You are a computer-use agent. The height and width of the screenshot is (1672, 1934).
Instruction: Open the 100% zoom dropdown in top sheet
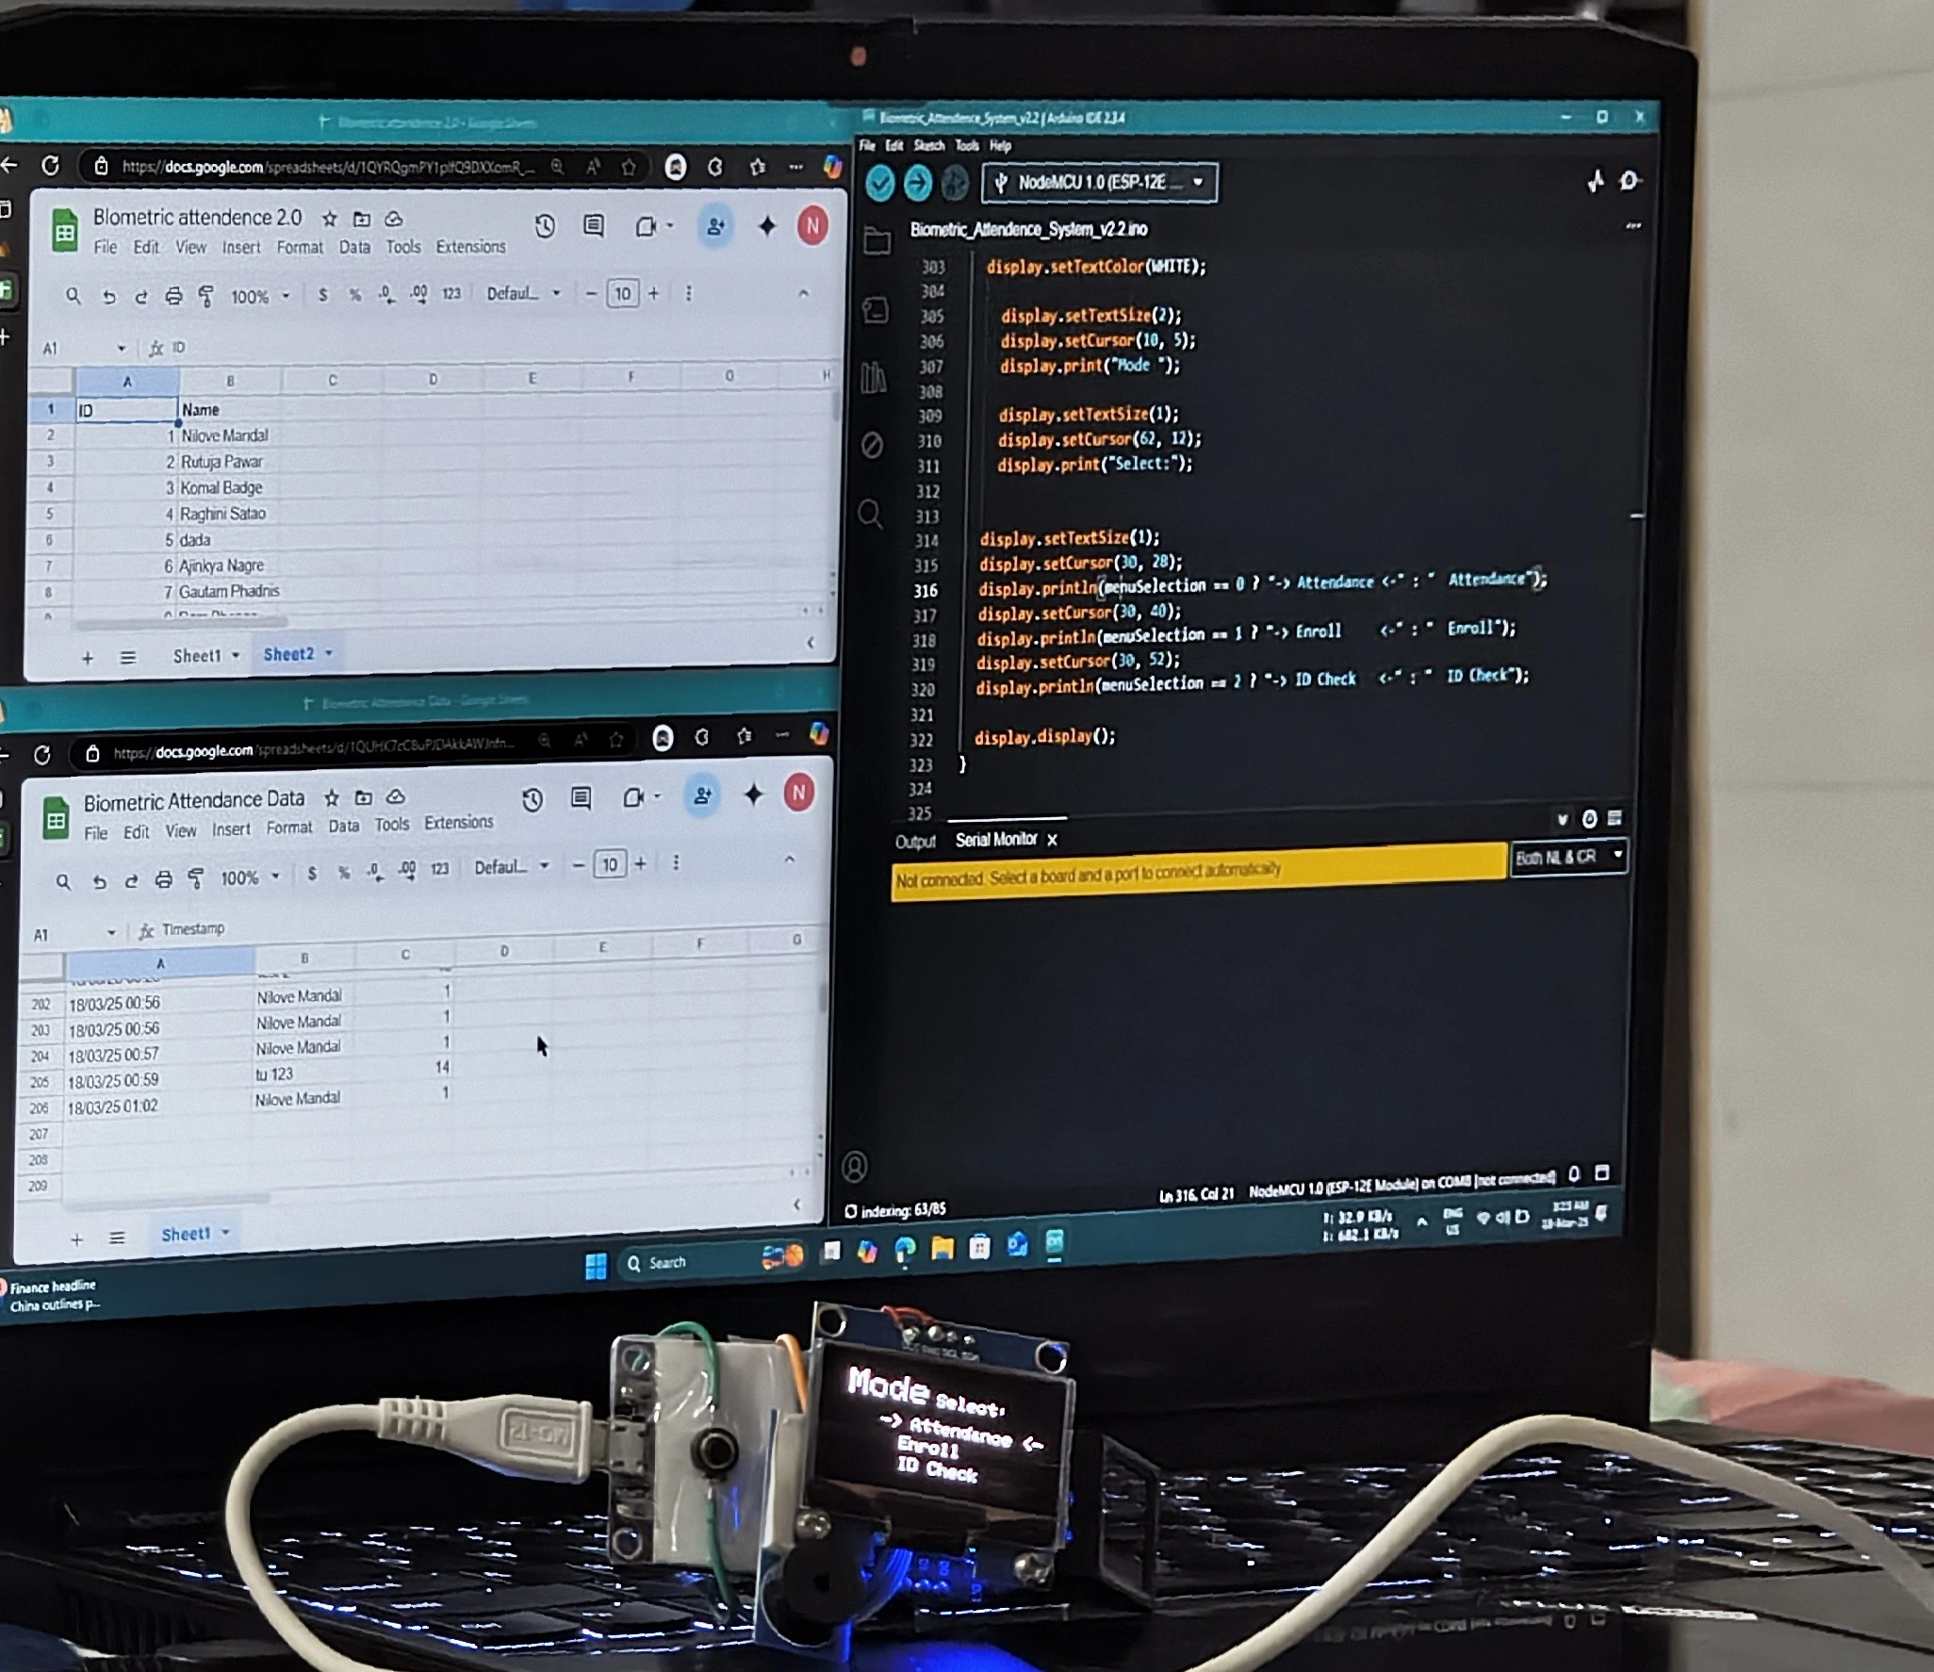tap(259, 297)
